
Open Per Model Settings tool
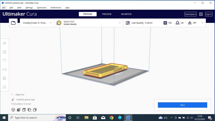pos(5,78)
